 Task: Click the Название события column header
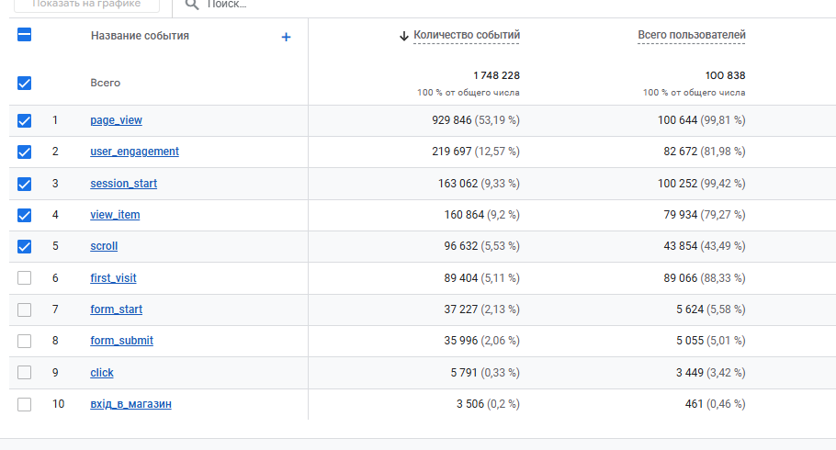140,36
